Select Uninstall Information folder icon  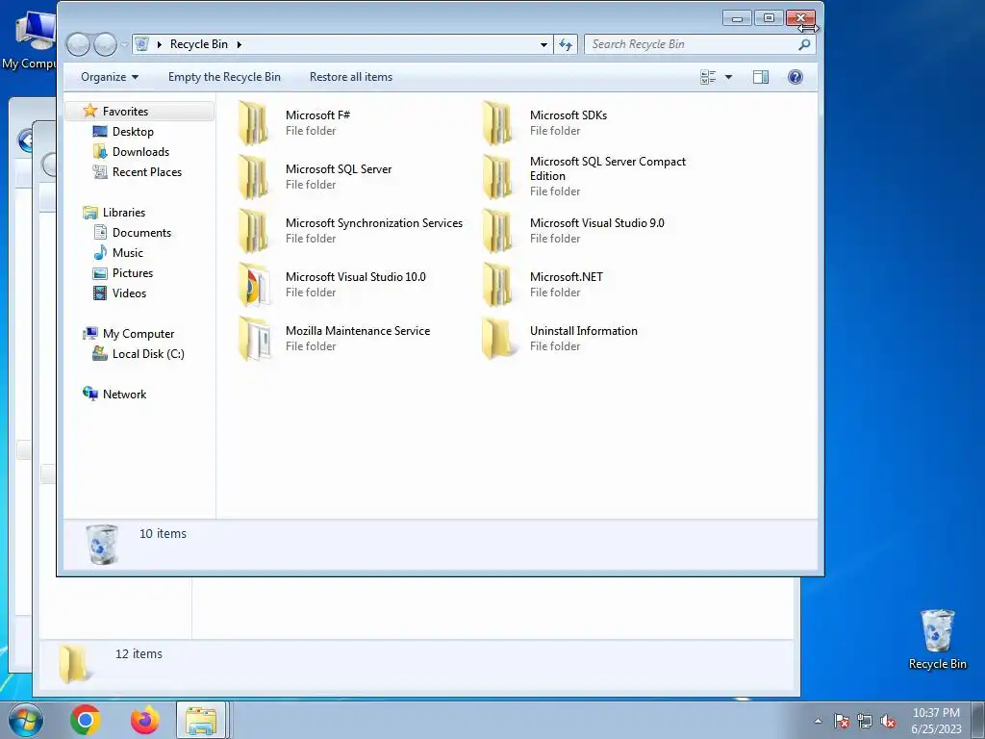pyautogui.click(x=497, y=340)
